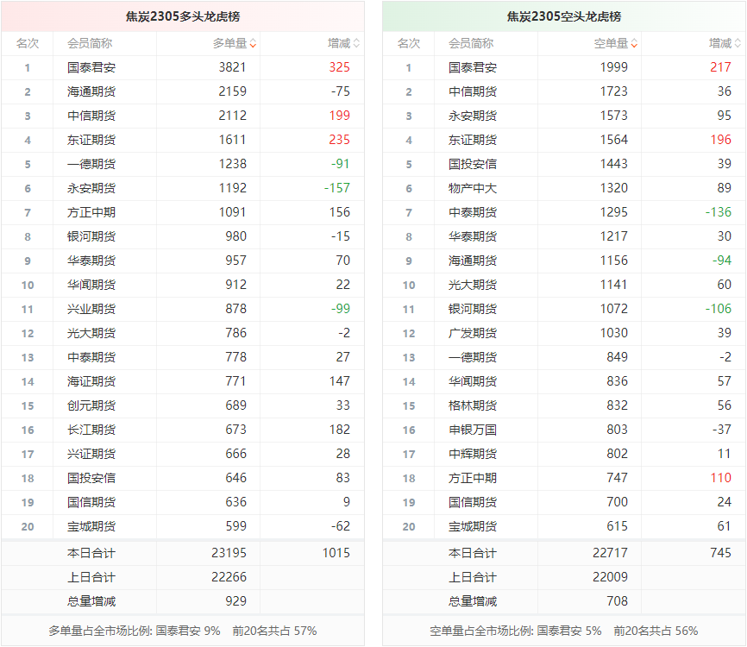Click 增减 sort icon in short table
The image size is (747, 647).
click(738, 43)
